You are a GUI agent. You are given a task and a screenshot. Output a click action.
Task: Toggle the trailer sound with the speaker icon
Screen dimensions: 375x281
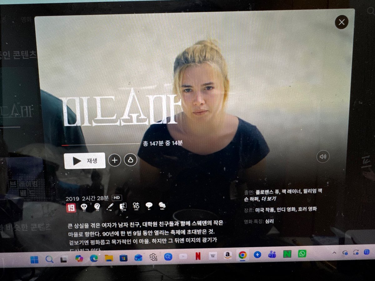point(323,157)
